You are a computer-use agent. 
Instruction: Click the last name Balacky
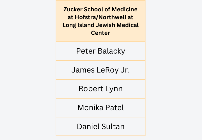pos(111,51)
